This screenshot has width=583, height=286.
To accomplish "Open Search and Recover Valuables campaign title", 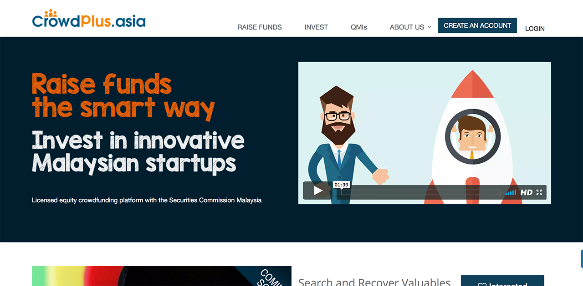I will click(x=374, y=281).
